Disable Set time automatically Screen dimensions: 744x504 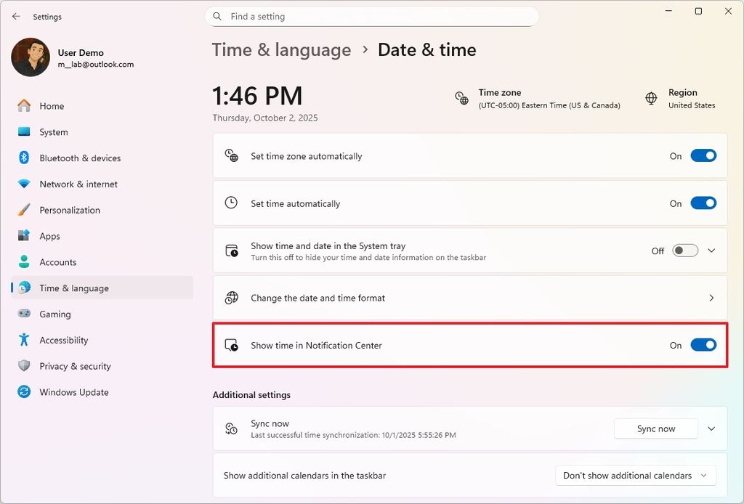coord(703,203)
